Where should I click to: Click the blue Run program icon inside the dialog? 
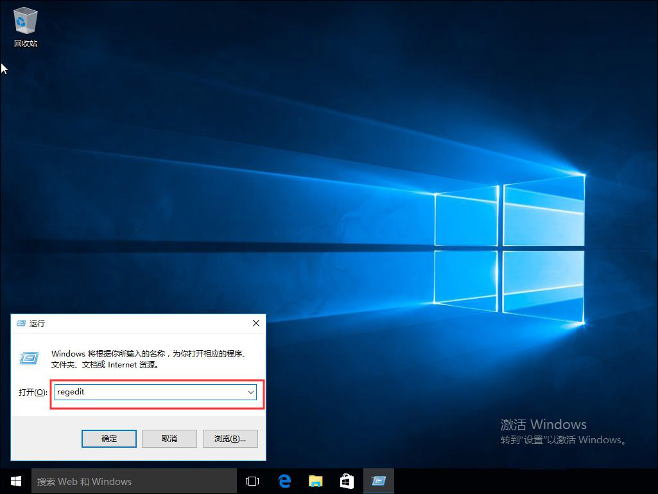28,358
